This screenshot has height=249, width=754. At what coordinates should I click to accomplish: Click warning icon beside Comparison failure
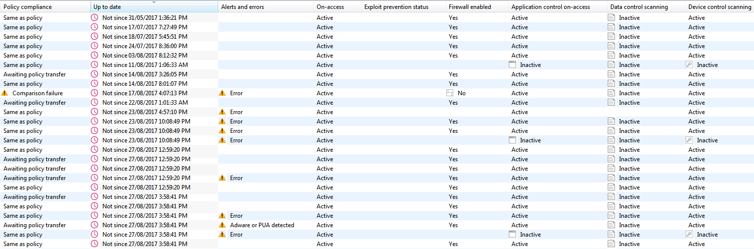pos(5,93)
